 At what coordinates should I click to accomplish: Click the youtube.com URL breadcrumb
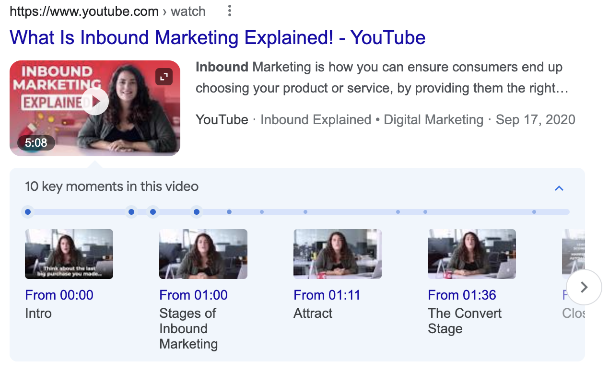pyautogui.click(x=107, y=11)
